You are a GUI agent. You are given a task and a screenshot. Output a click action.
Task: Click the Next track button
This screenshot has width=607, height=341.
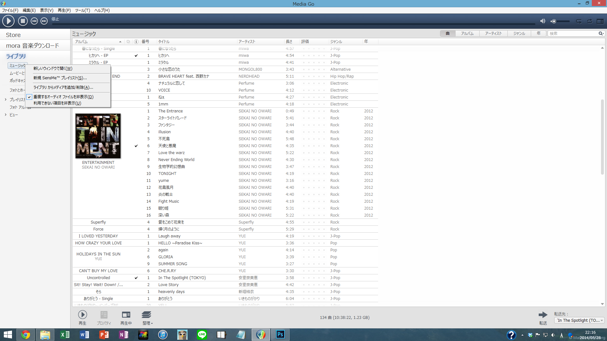[x=44, y=21]
